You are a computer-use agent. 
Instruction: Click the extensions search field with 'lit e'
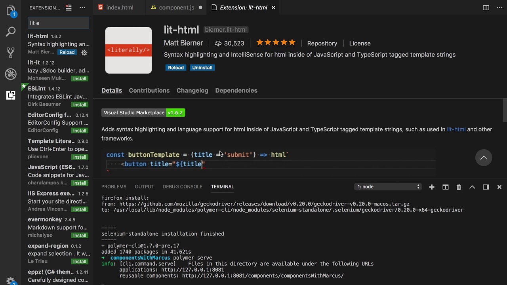[x=59, y=23]
